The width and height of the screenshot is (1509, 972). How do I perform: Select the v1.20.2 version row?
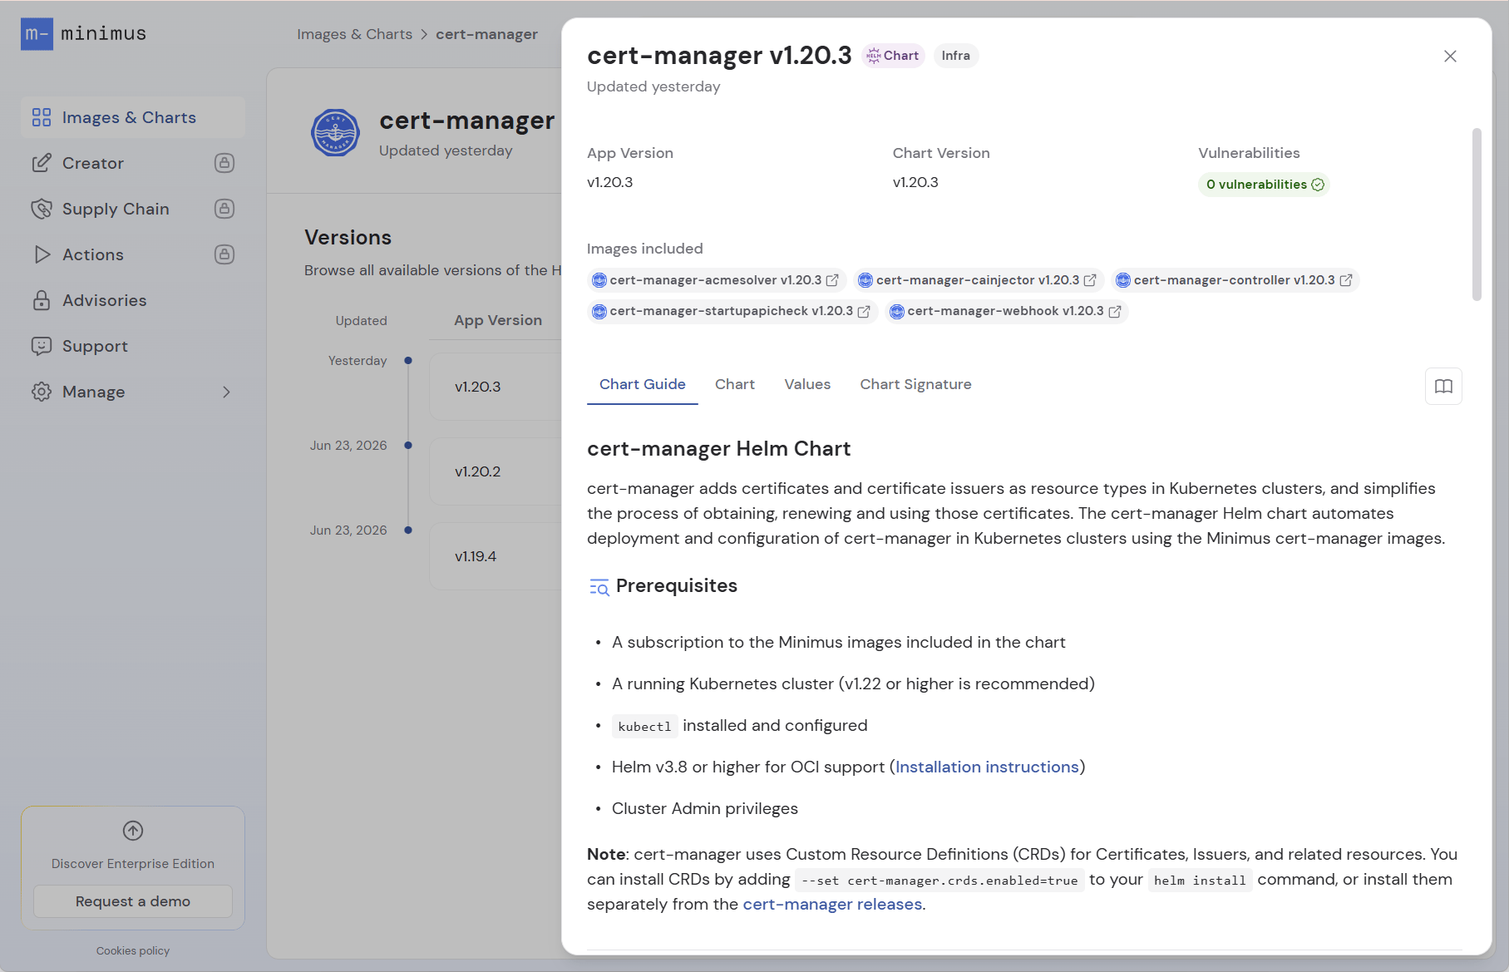point(496,471)
